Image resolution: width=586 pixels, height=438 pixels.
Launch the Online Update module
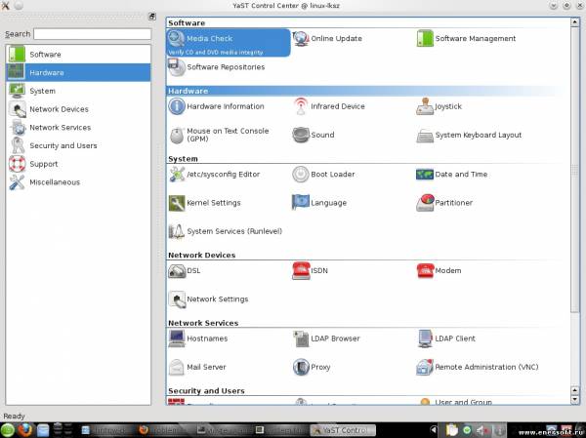pos(327,38)
